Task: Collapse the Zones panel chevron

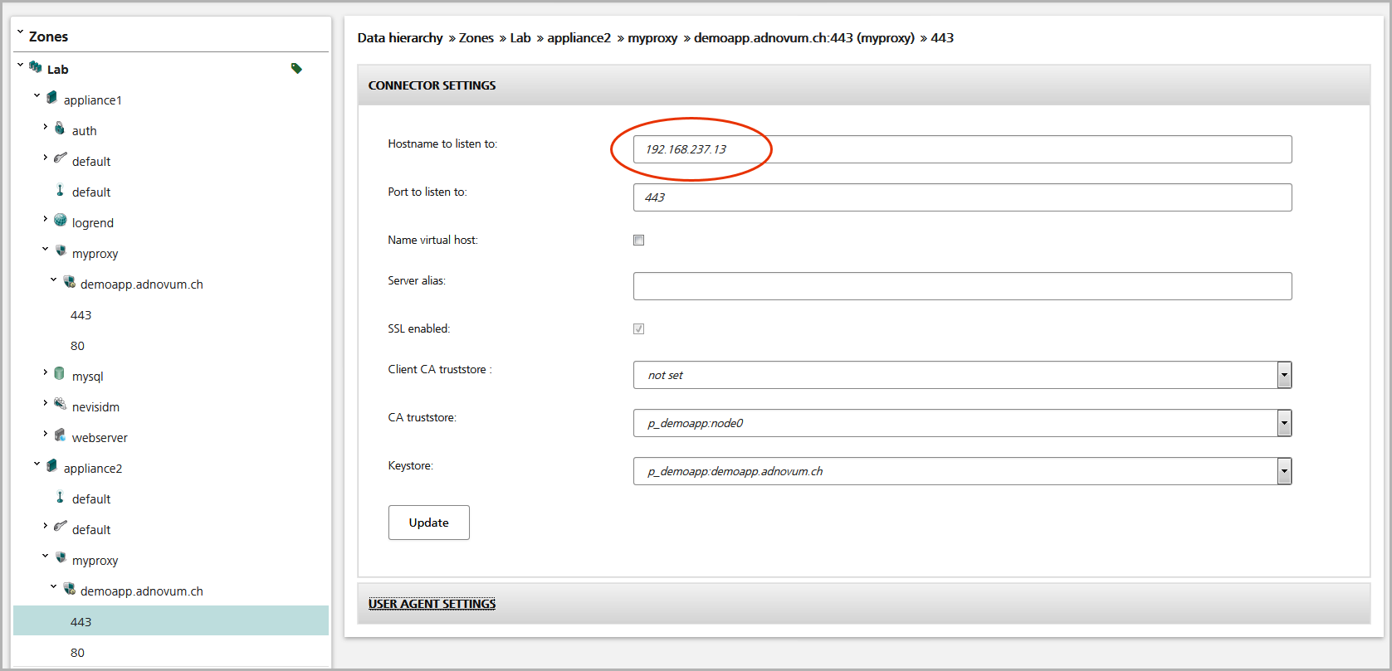Action: tap(20, 32)
